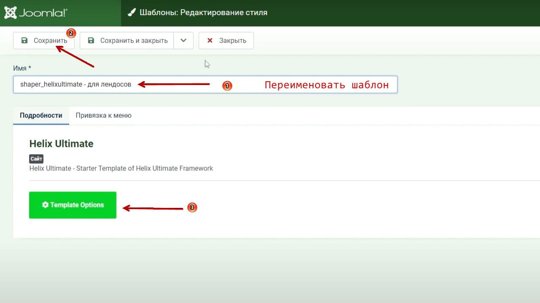Image resolution: width=540 pixels, height=303 pixels.
Task: Open the green Template Options button
Action: [x=73, y=205]
